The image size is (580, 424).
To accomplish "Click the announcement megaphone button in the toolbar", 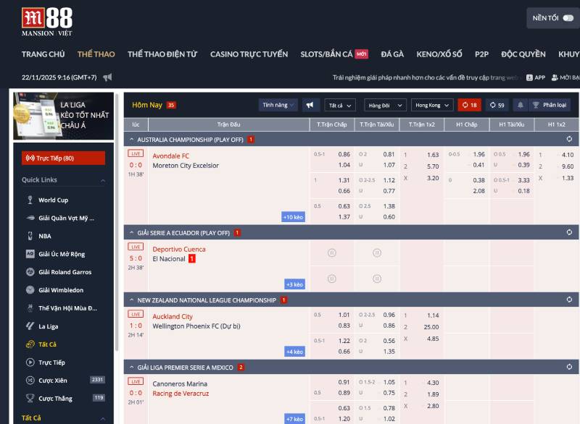I will point(310,105).
